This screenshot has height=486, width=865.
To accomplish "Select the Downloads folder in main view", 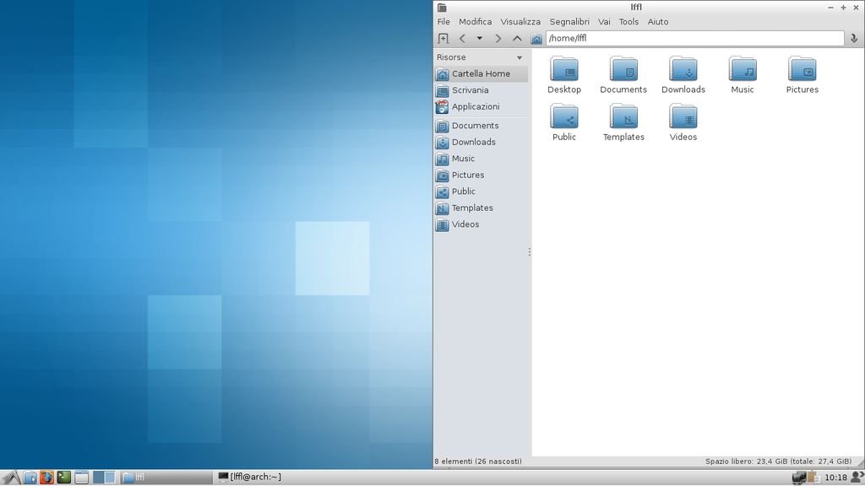I will point(683,74).
